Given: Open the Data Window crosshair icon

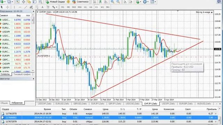Looking at the screenshot, I should [23, 2].
